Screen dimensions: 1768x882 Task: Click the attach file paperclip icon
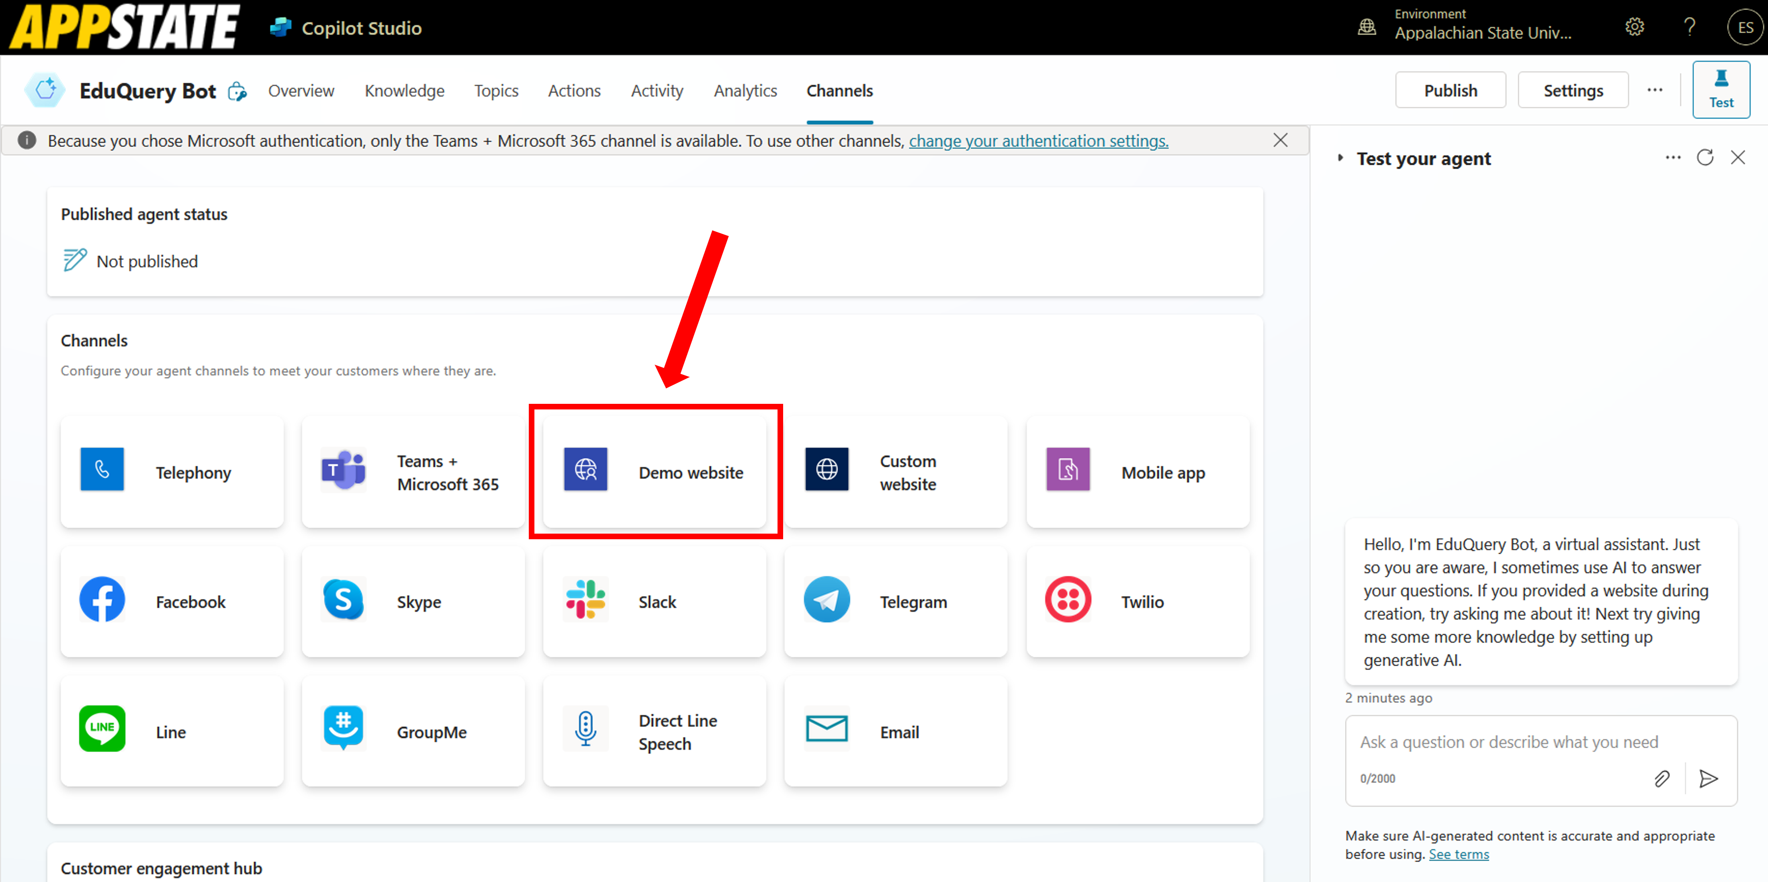pyautogui.click(x=1662, y=778)
